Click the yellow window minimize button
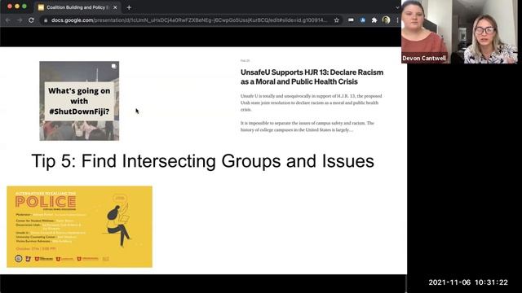 (x=17, y=7)
